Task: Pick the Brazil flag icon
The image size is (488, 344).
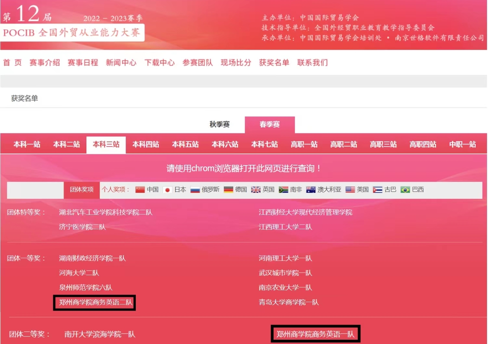Action: (405, 190)
